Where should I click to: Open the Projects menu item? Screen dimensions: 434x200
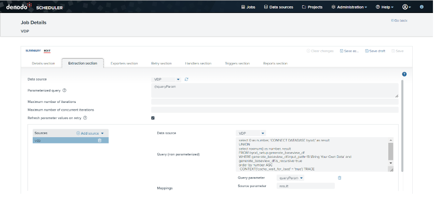[x=312, y=7]
